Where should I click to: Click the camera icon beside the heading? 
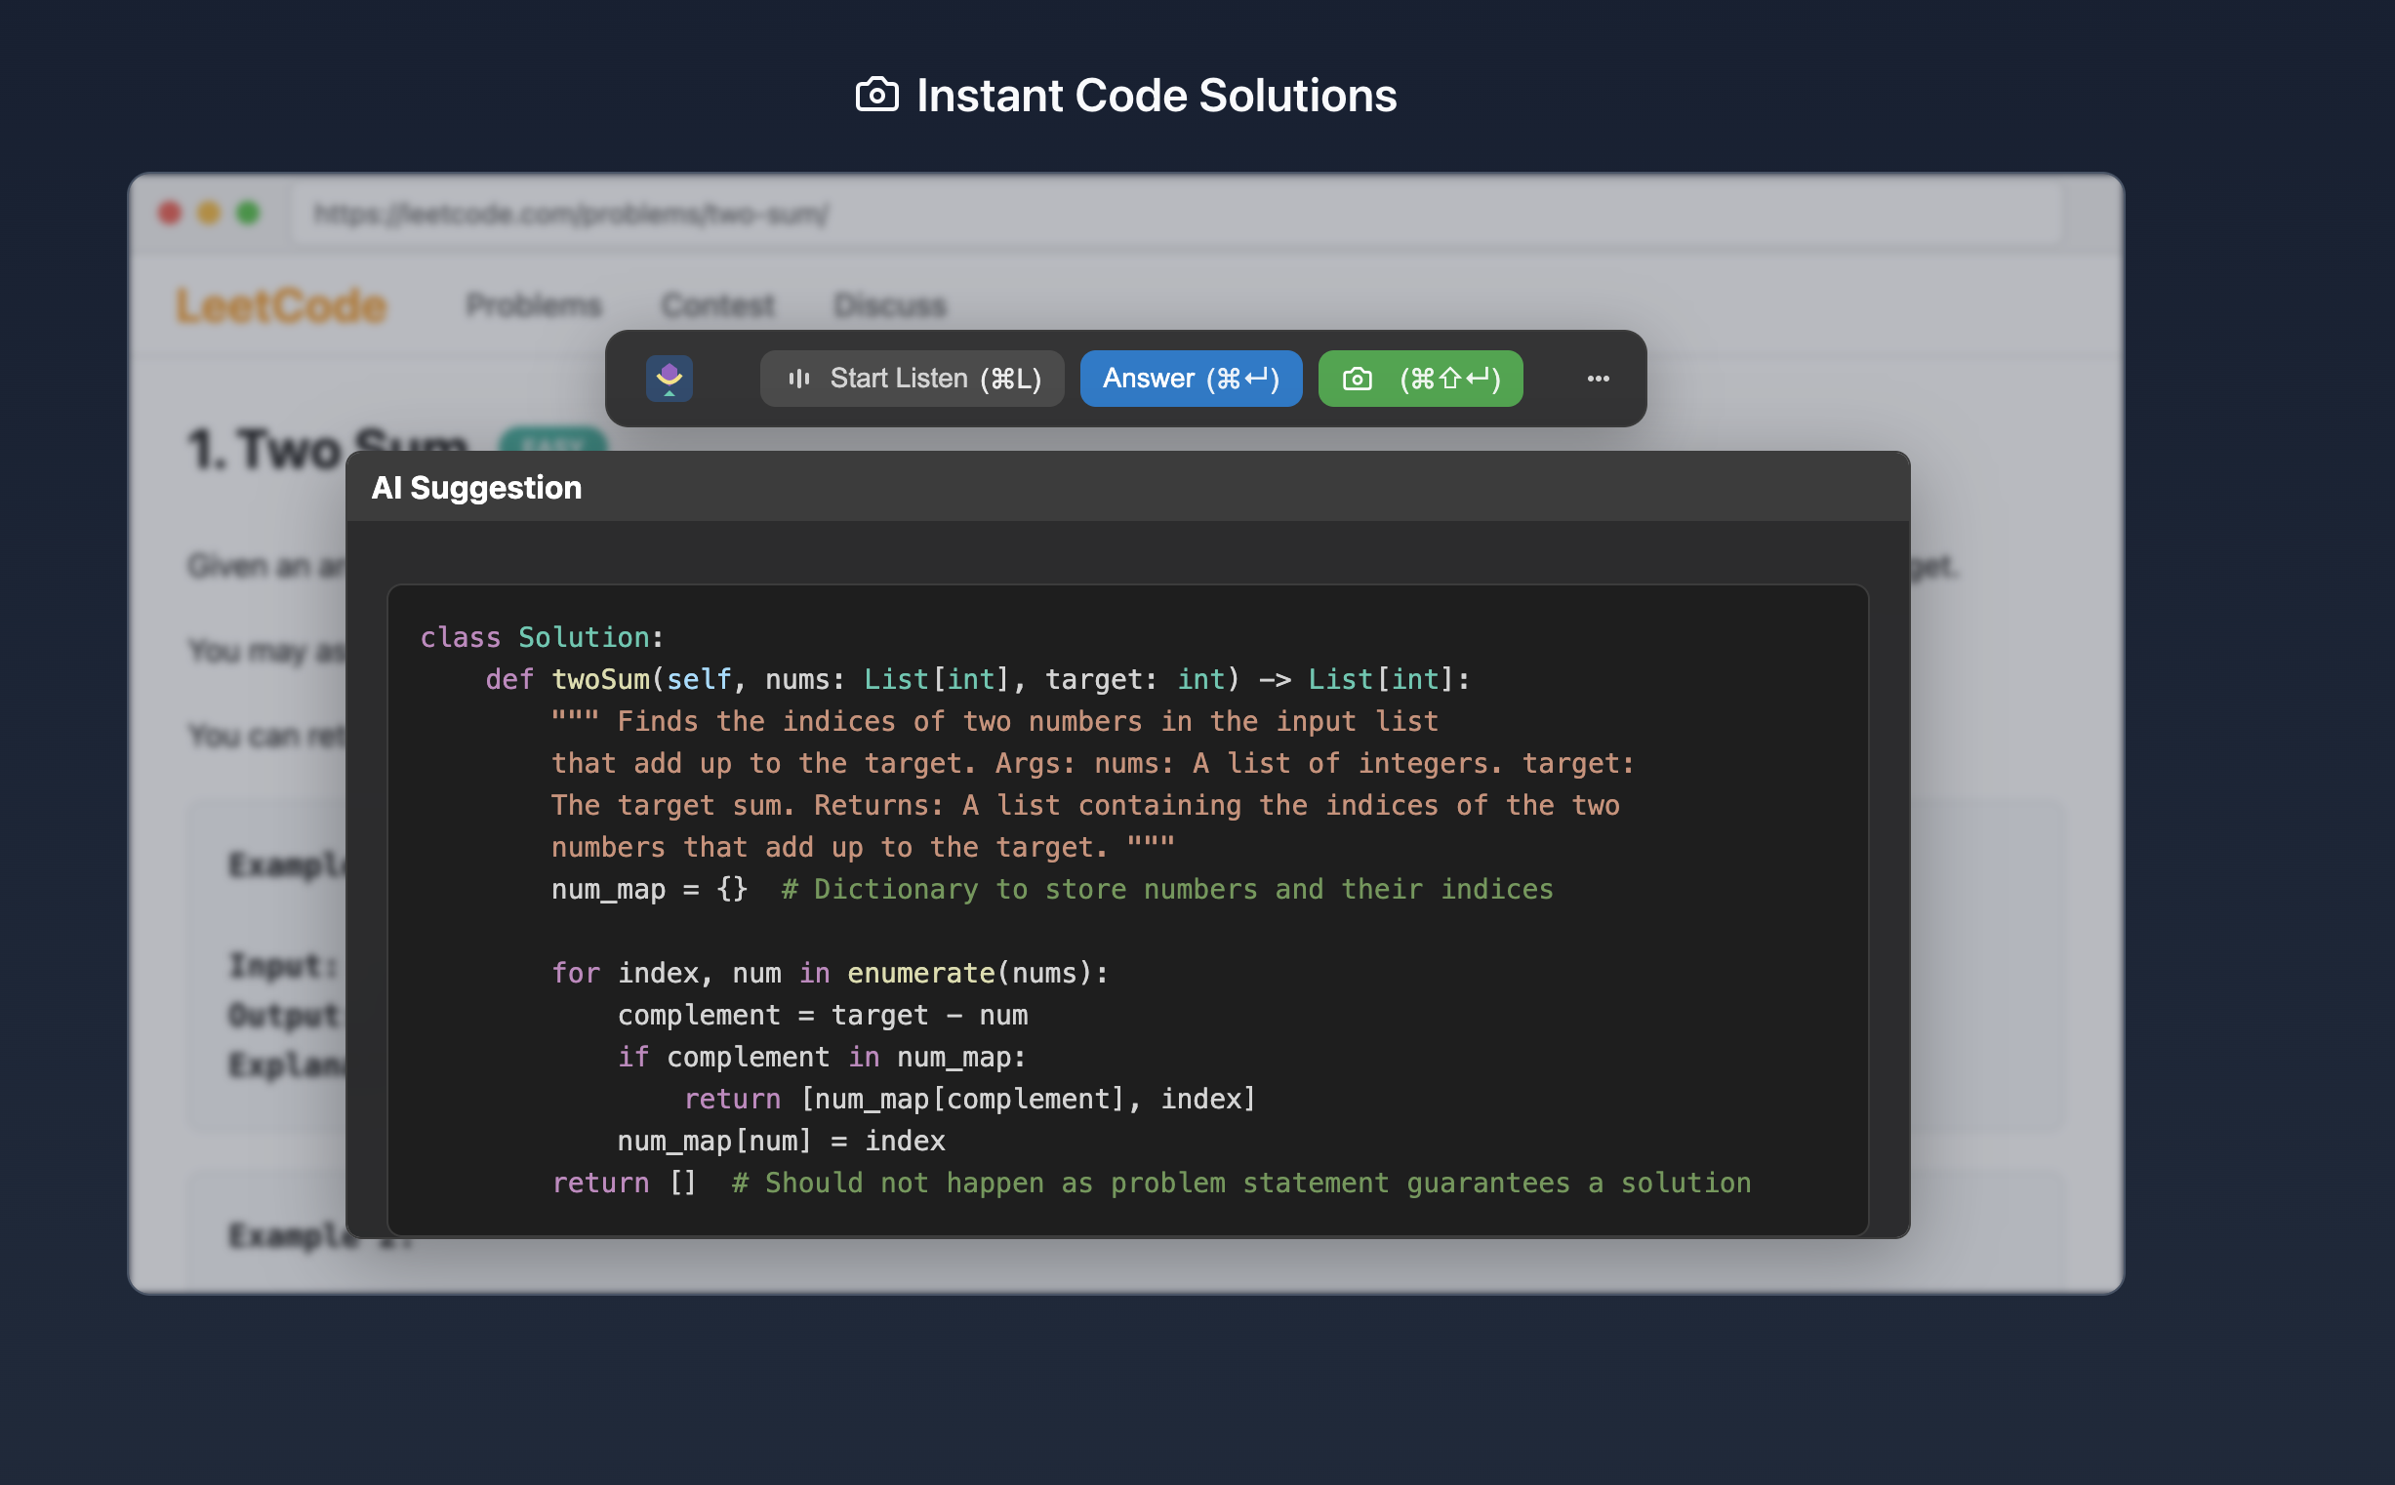click(x=876, y=96)
